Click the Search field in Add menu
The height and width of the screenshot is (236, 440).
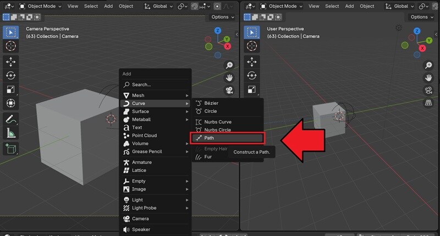156,85
